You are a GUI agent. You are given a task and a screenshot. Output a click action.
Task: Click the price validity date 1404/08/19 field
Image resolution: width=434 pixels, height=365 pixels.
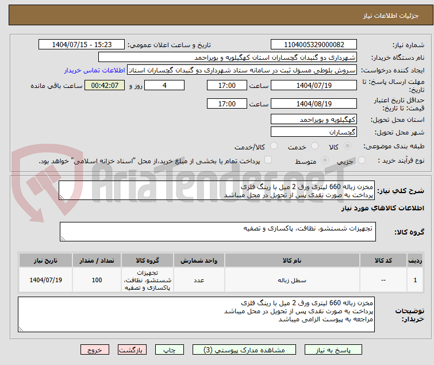point(314,103)
